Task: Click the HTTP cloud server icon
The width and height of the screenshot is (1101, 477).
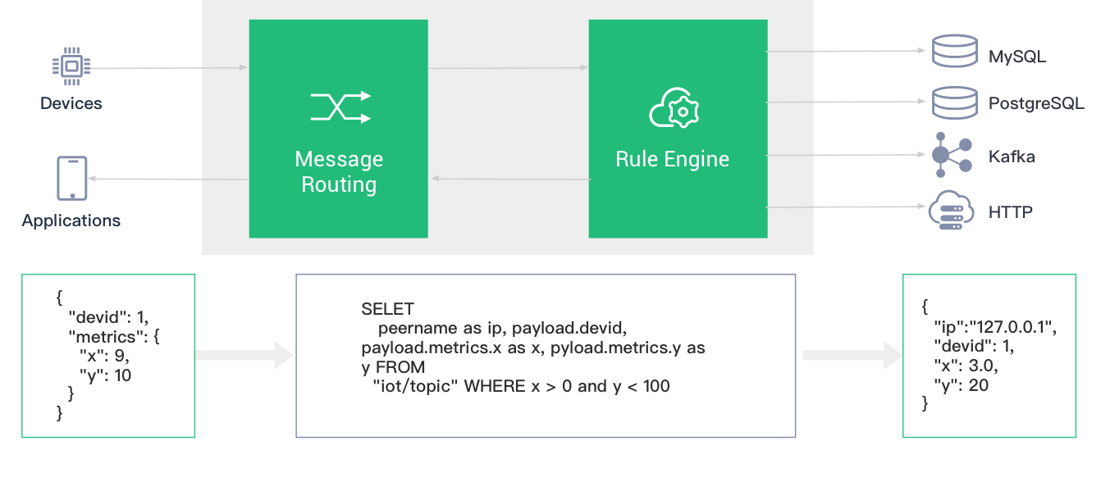Action: click(x=953, y=210)
